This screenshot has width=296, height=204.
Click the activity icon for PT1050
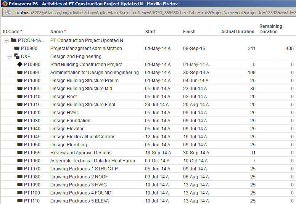[20, 144]
